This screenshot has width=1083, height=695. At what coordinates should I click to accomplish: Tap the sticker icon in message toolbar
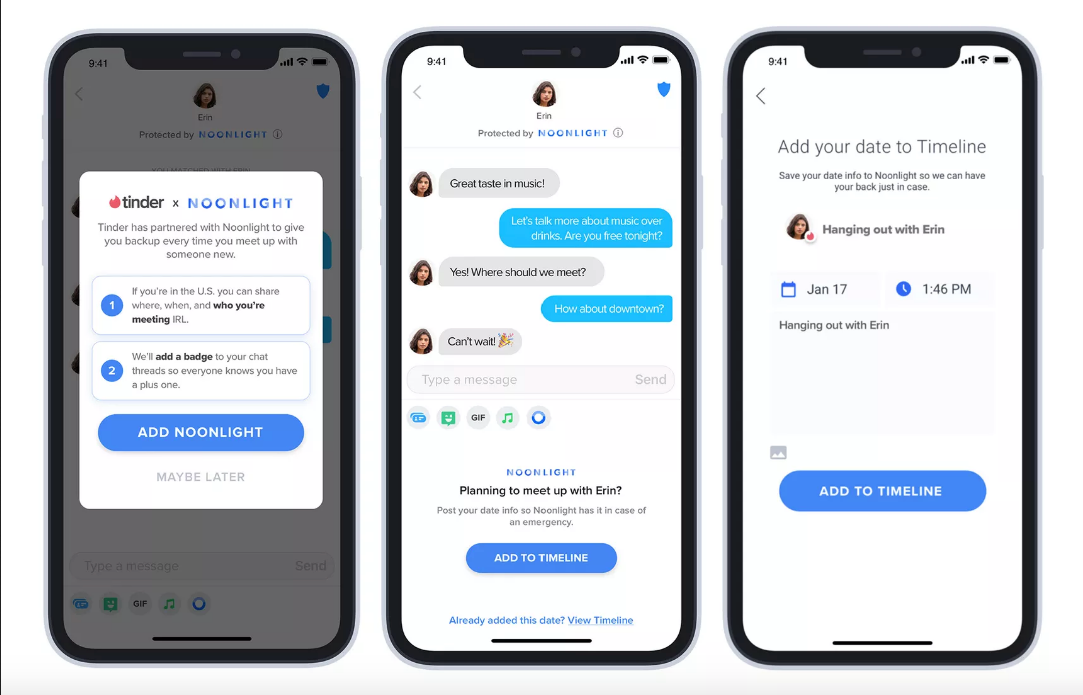(x=448, y=418)
